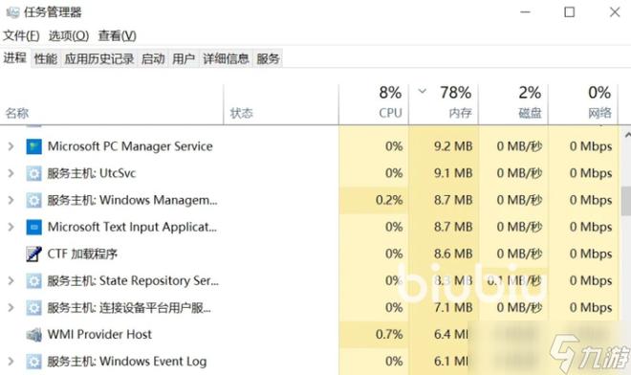Click the CTF 加载程序 pen icon
Screen dimensions: 631x375
tap(33, 254)
